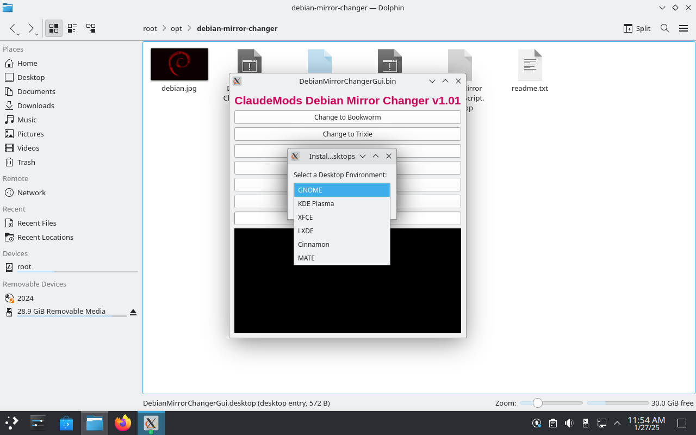Click 'opt' in breadcrumb path
This screenshot has width=696, height=435.
(x=176, y=28)
